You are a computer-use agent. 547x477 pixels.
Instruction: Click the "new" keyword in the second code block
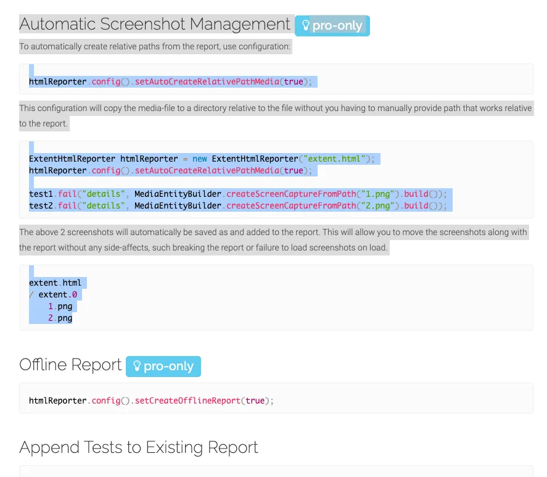[199, 159]
